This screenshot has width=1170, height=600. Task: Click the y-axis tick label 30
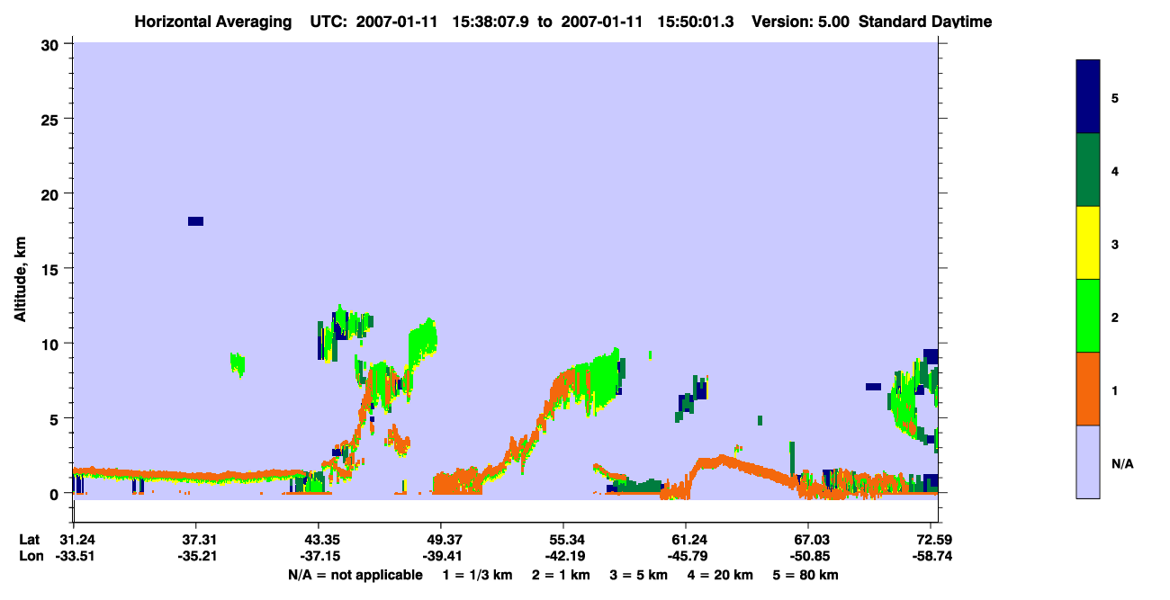pyautogui.click(x=52, y=43)
